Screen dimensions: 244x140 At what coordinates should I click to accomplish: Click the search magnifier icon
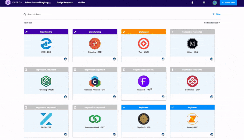pyautogui.click(x=25, y=14)
